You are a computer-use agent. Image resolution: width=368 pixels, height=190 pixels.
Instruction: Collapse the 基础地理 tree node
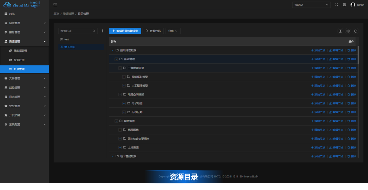tap(116, 59)
